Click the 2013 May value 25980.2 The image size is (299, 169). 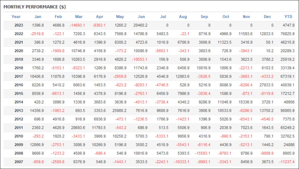pyautogui.click(x=119, y=111)
